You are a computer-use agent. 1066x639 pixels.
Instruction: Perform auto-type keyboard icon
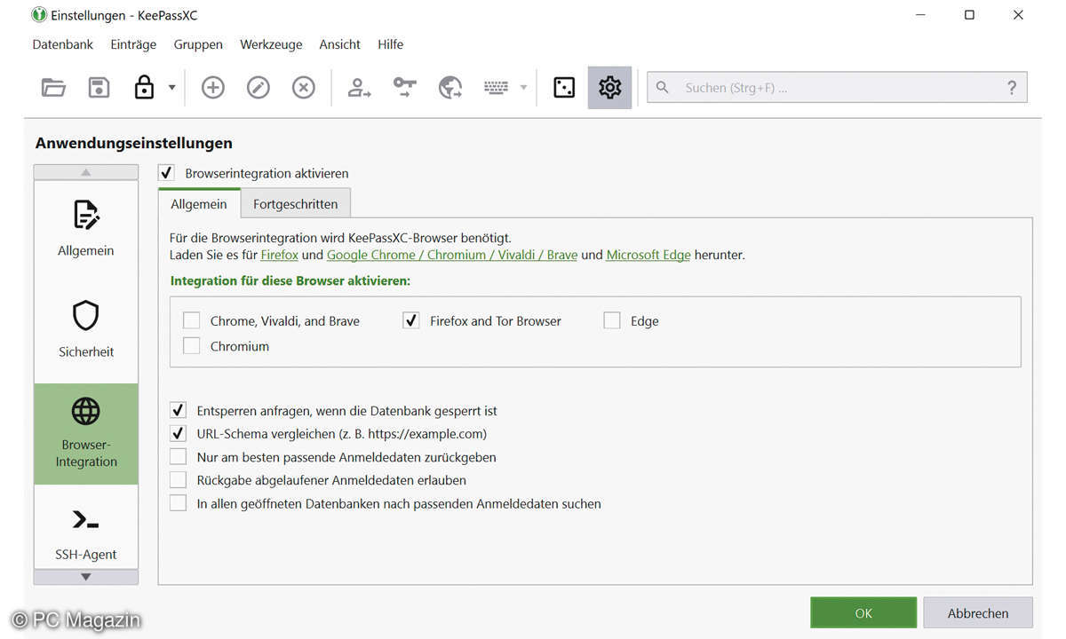pyautogui.click(x=496, y=87)
